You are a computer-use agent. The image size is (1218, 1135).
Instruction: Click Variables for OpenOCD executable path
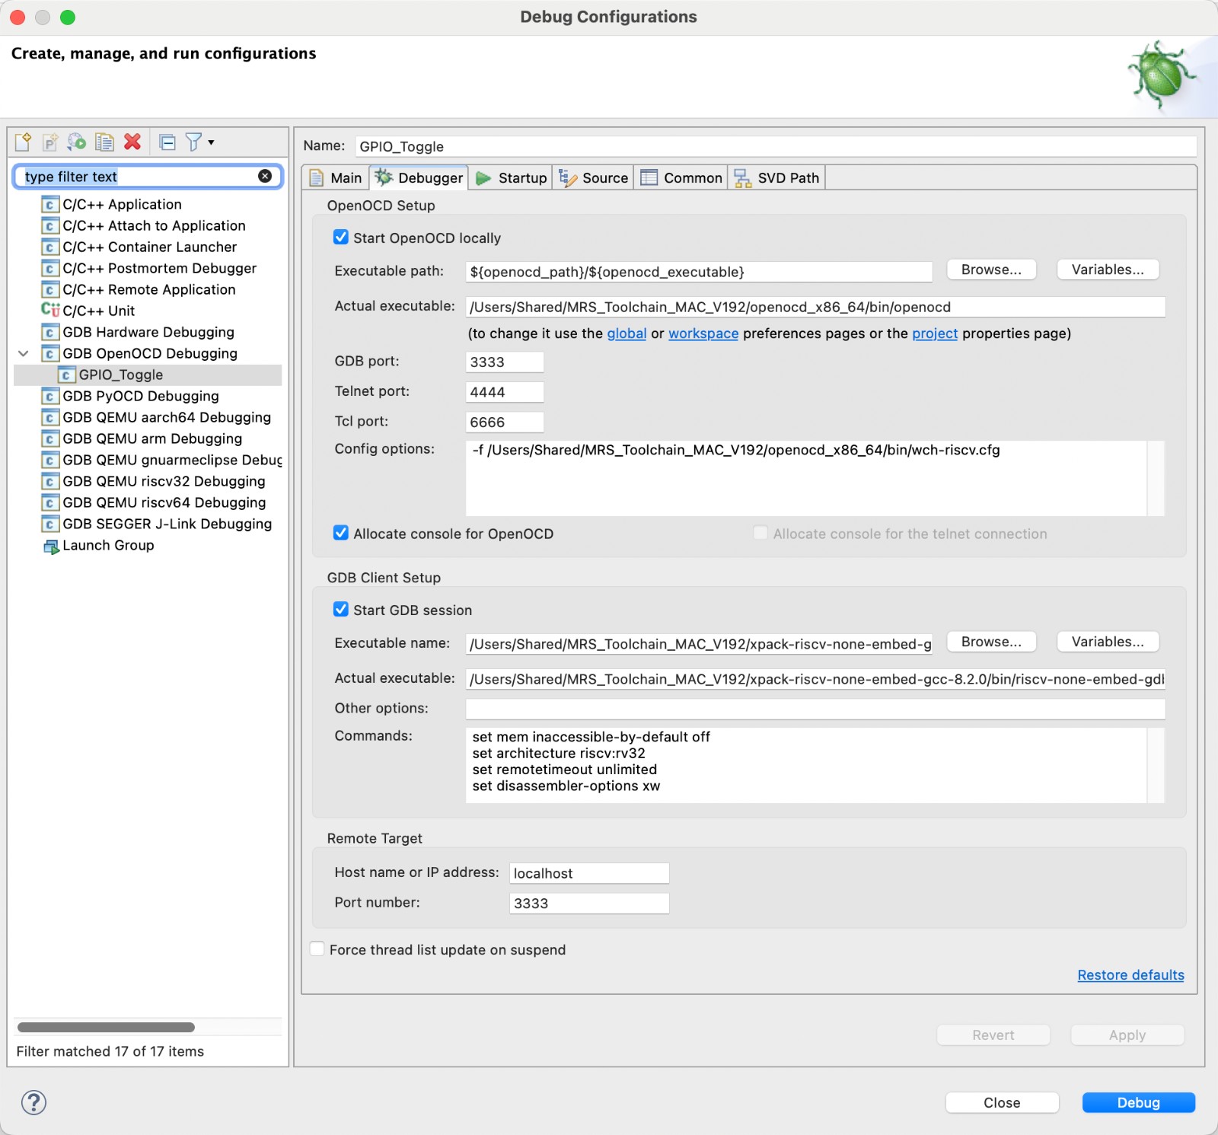(1108, 269)
